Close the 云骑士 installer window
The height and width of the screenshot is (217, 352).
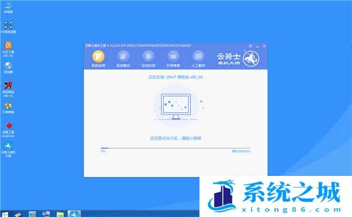click(264, 46)
